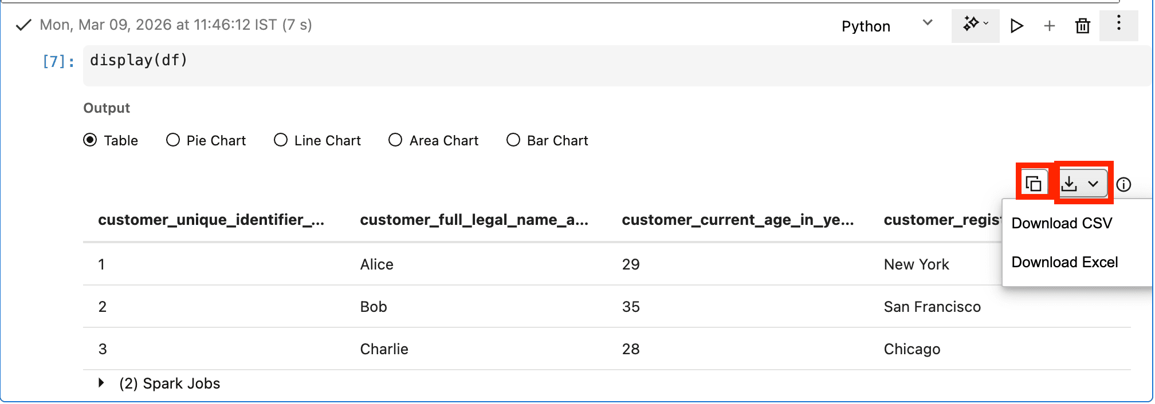Viewport: 1155px width, 404px height.
Task: Choose the Bar Chart radio button
Action: tap(513, 140)
